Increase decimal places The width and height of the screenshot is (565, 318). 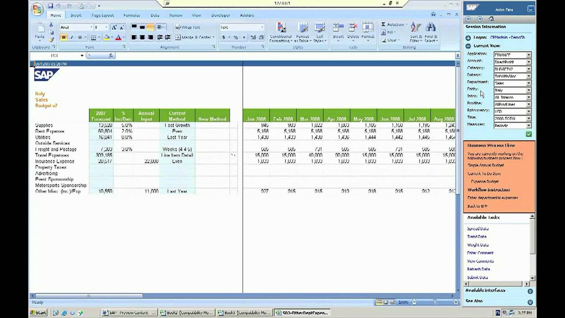coord(253,38)
